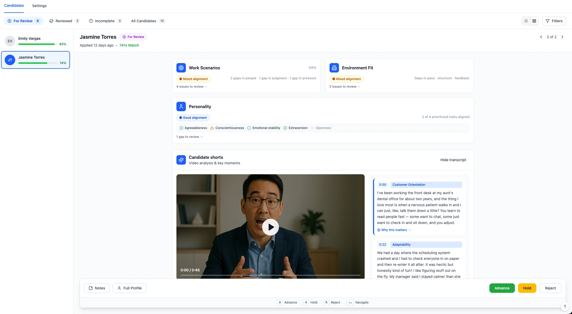Click the video progress bar
572x314 pixels.
coord(270,275)
